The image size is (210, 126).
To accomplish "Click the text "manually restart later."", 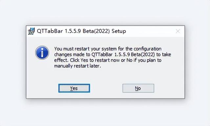I will click(x=77, y=66).
